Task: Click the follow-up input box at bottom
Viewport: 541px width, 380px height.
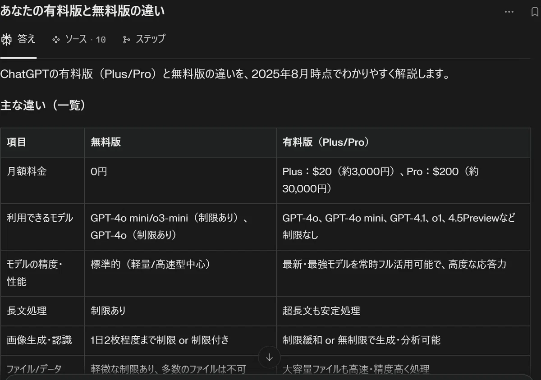Action: (270, 377)
